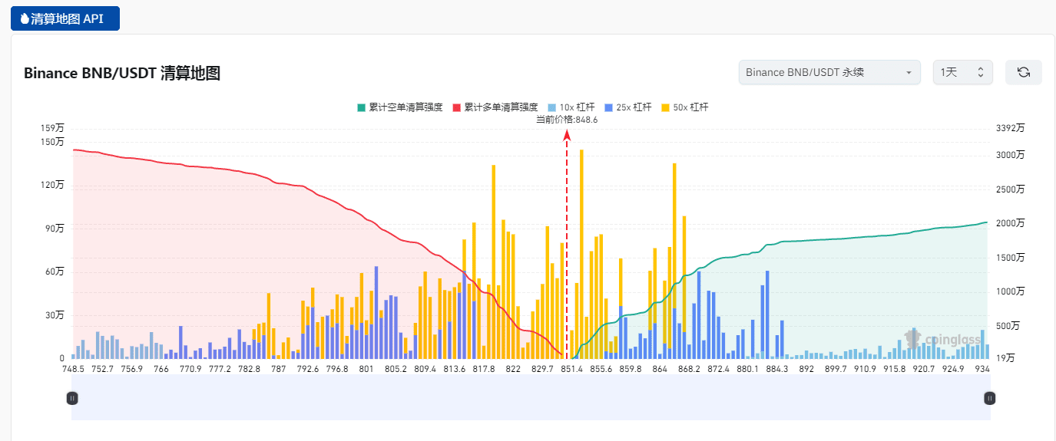Click the 934 x-axis price label
Image resolution: width=1056 pixels, height=441 pixels.
[982, 369]
